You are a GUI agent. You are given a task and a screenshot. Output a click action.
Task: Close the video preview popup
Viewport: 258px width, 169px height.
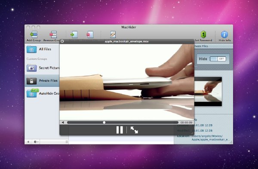62,41
